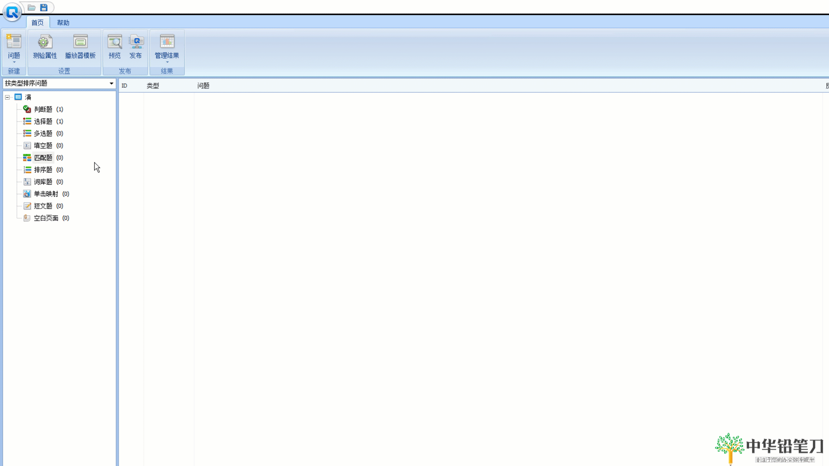The width and height of the screenshot is (829, 466).
Task: Switch to the 帮助 tab
Action: [63, 22]
